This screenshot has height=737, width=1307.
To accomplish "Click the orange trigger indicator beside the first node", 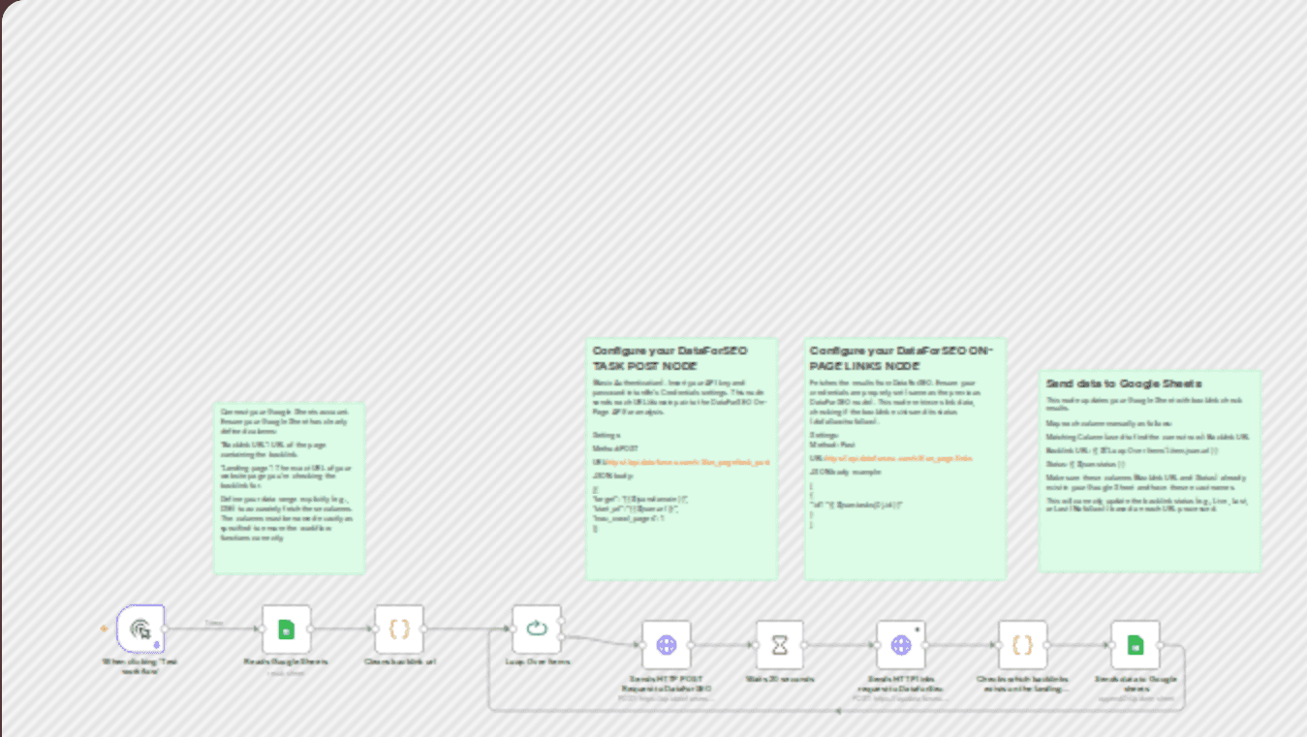I will pyautogui.click(x=105, y=629).
